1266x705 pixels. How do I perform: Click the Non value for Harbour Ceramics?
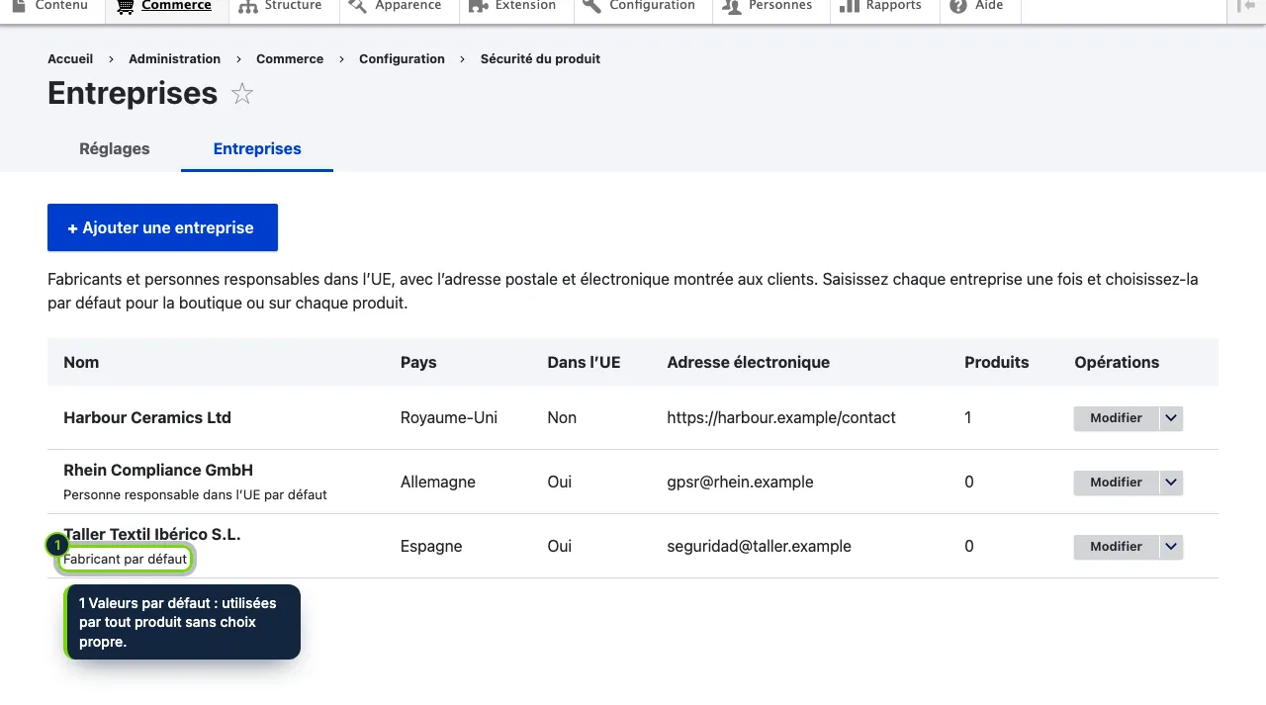tap(562, 418)
